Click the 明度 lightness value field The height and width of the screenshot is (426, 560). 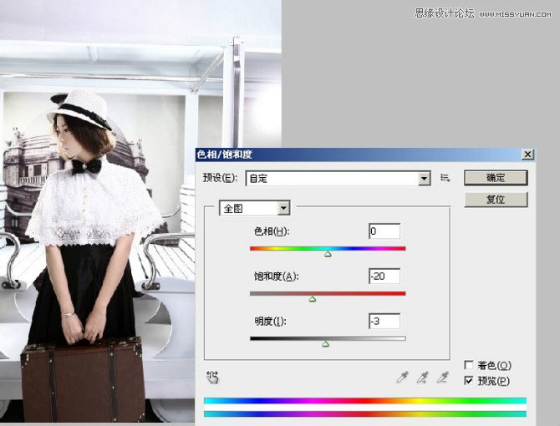(384, 321)
